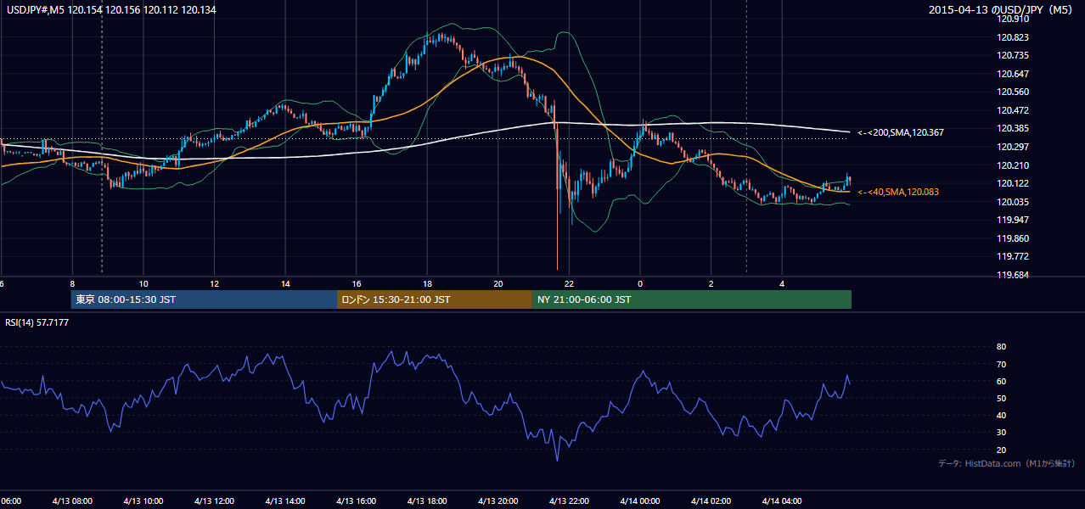Click RSI level 60 on the scale
1085x509 pixels.
pyautogui.click(x=1001, y=381)
